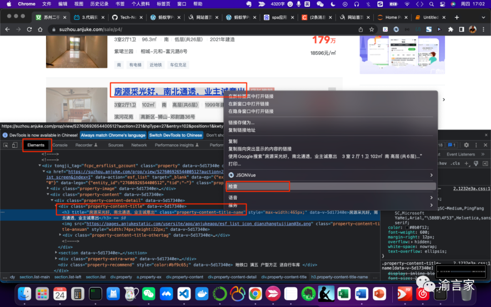491x307 pixels.
Task: Collapse the div class="property-content" node
Action: (x=48, y=194)
